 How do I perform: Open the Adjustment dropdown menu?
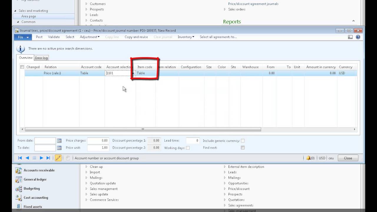pos(90,37)
